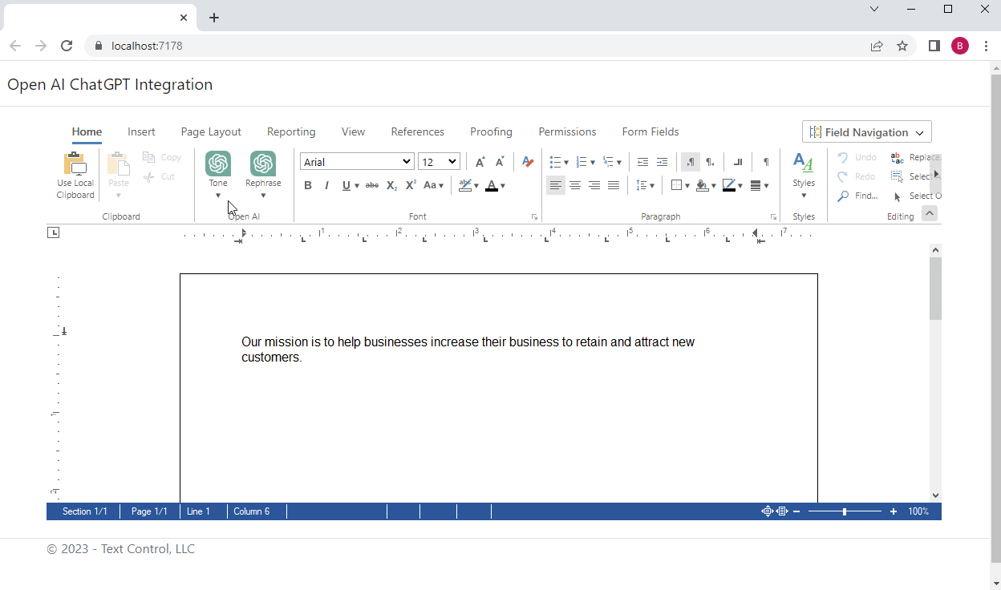
Task: Switch to the Reporting tab
Action: point(290,131)
